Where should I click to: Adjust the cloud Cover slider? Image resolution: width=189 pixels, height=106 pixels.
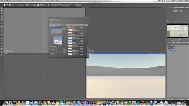(76, 33)
